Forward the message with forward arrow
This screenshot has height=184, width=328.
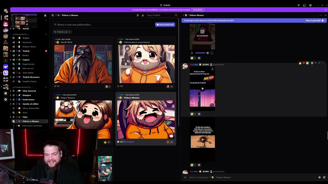(x=319, y=63)
